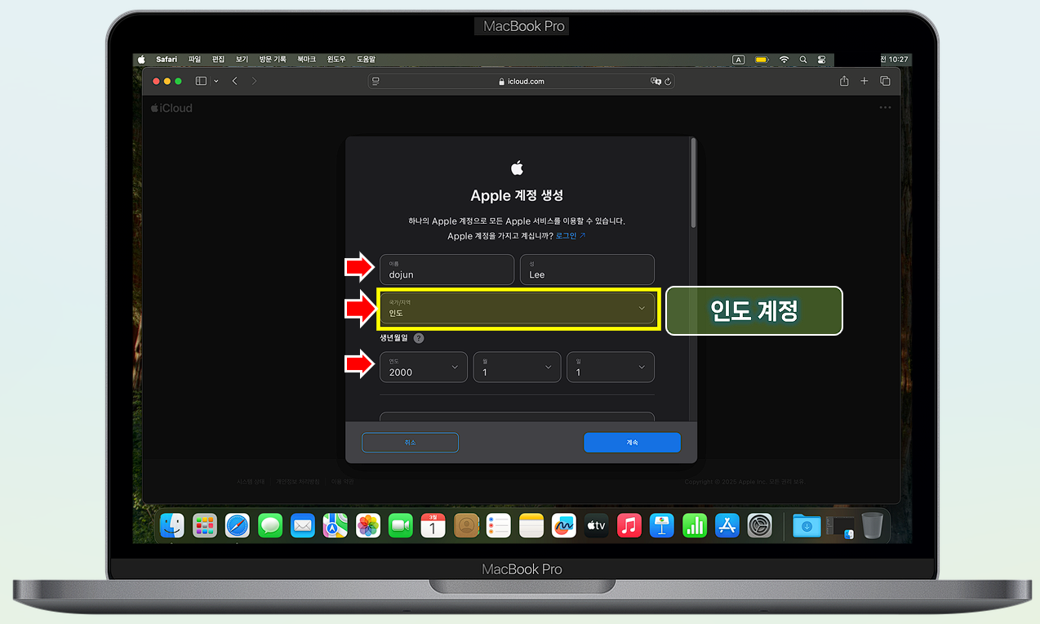Open Photos app in the dock
Viewport: 1040px width, 624px height.
[x=367, y=525]
